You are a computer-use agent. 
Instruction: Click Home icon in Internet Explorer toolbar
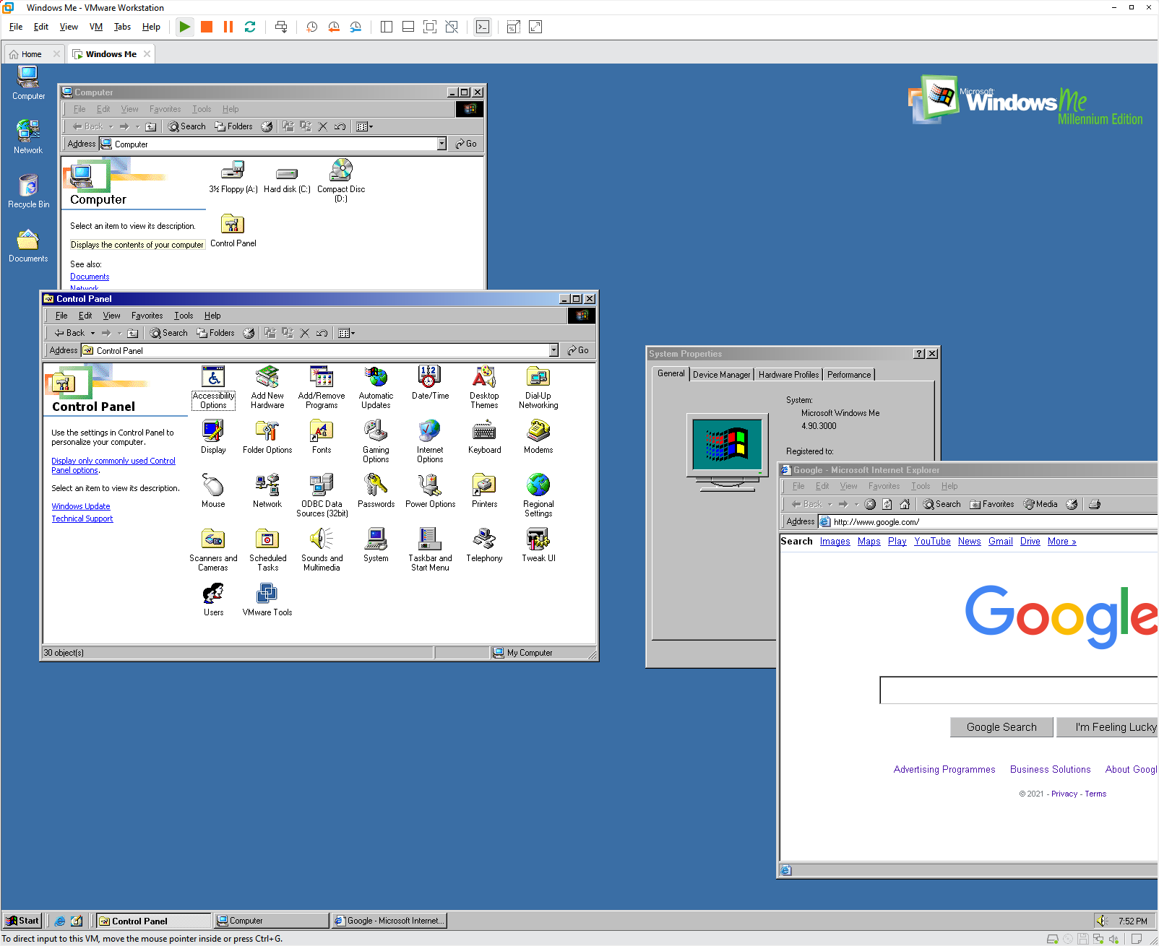pyautogui.click(x=905, y=504)
